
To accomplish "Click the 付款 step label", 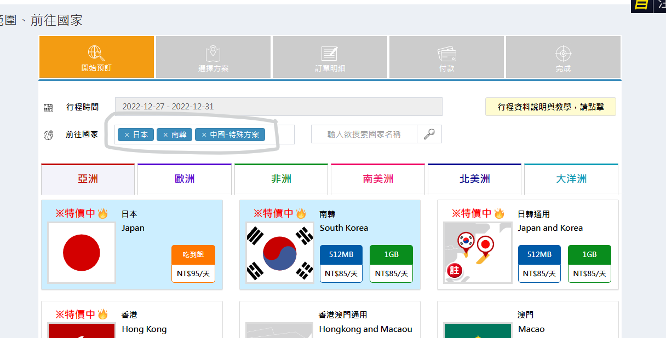I will click(x=447, y=68).
